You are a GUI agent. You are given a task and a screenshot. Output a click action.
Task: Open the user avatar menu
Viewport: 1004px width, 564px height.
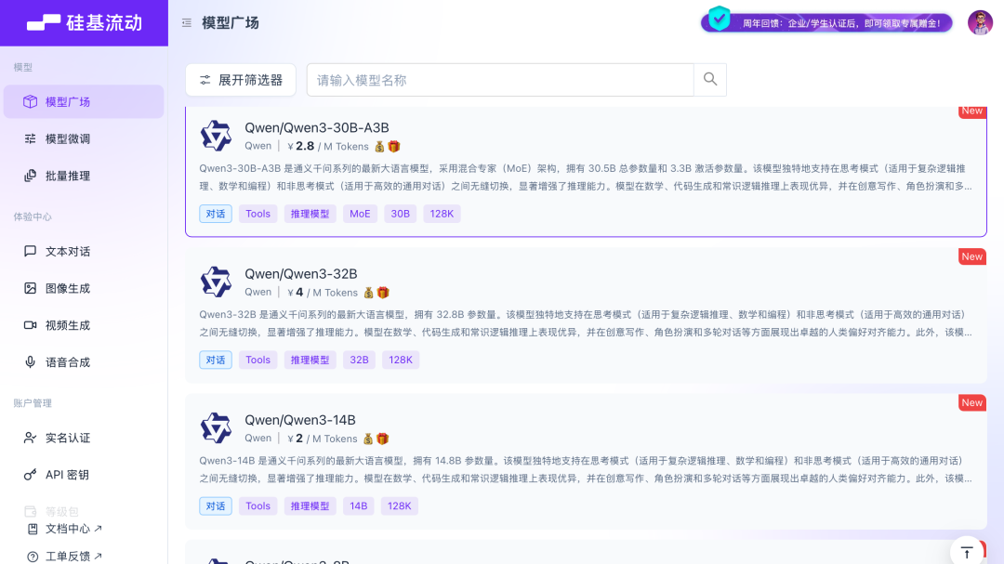[x=980, y=23]
